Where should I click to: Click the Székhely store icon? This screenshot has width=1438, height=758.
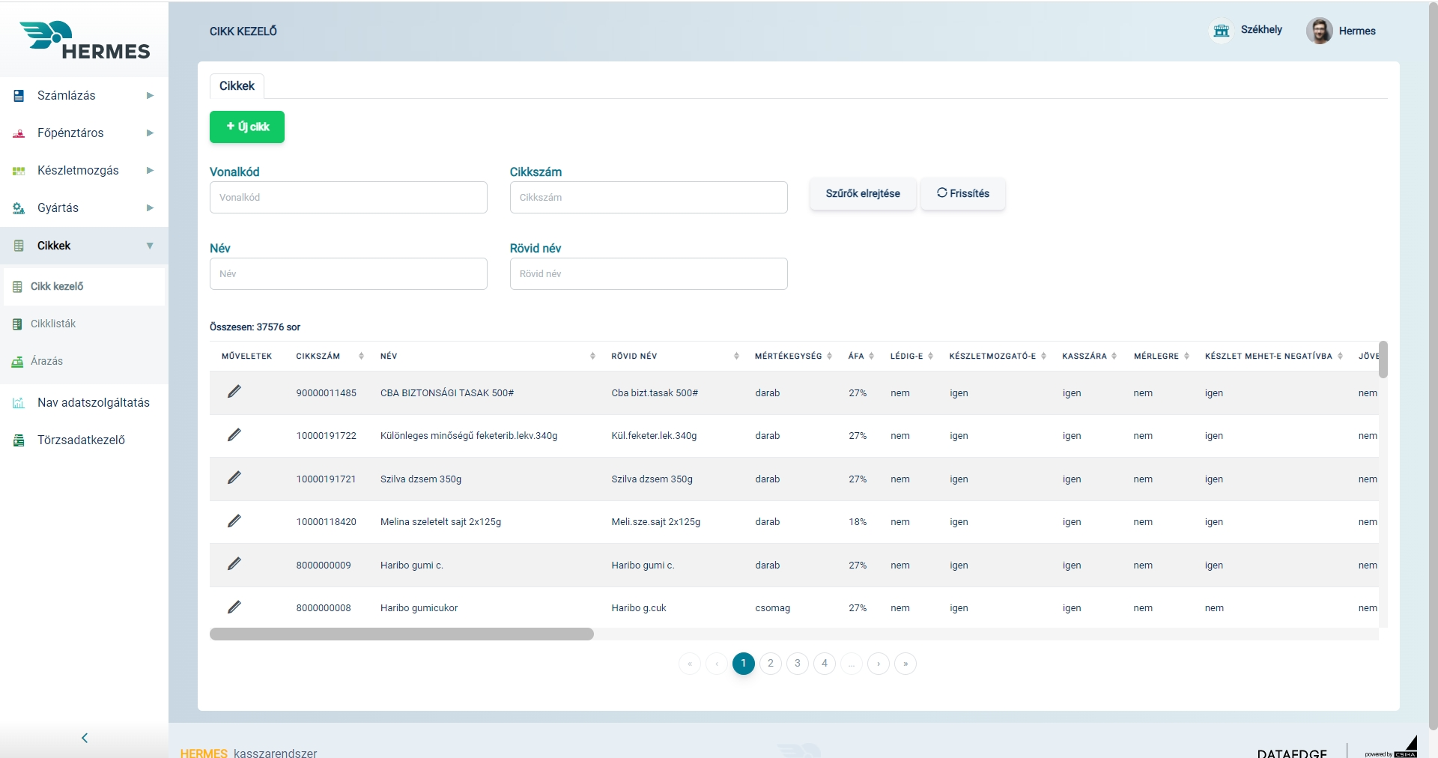point(1221,31)
